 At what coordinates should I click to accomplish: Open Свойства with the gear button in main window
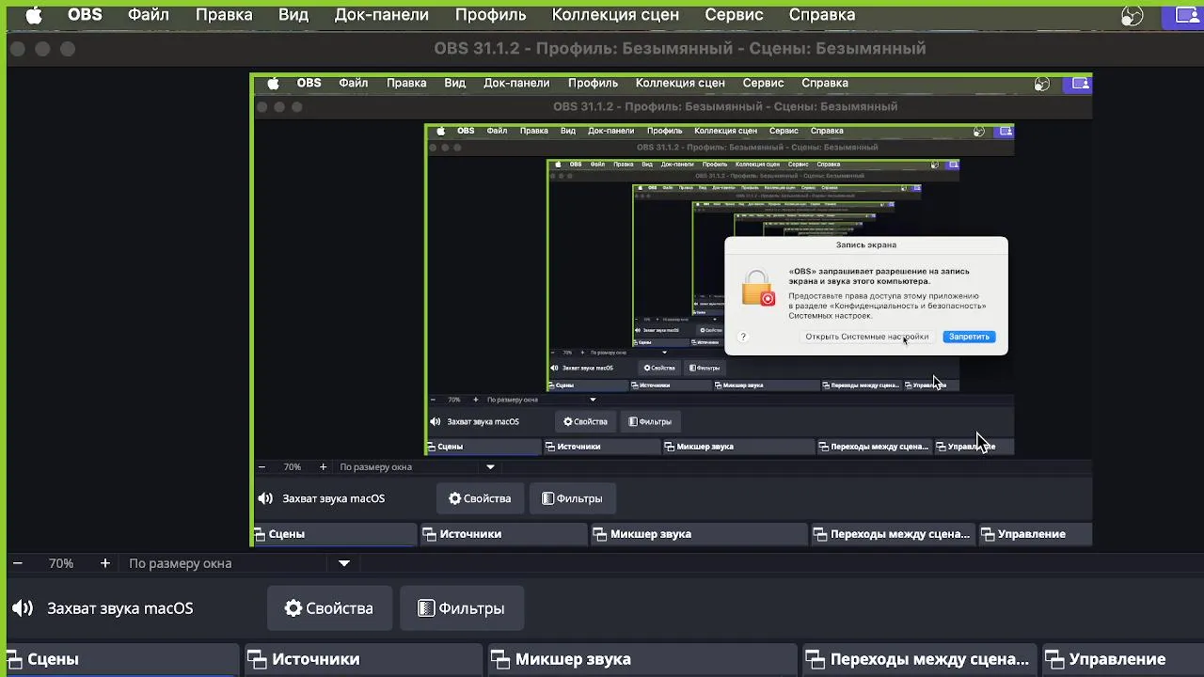(x=329, y=608)
